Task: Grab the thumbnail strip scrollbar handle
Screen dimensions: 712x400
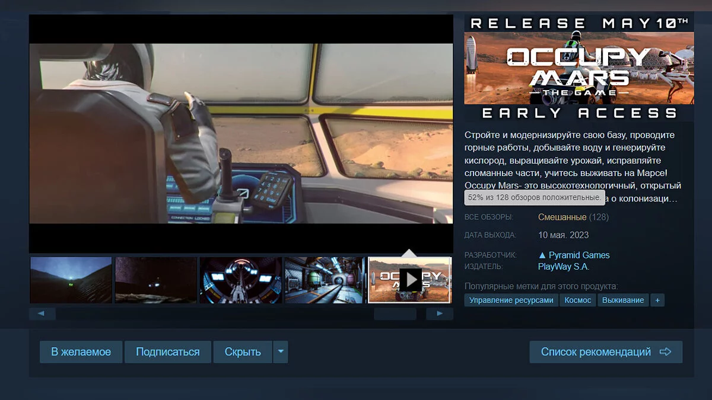Action: click(x=395, y=313)
